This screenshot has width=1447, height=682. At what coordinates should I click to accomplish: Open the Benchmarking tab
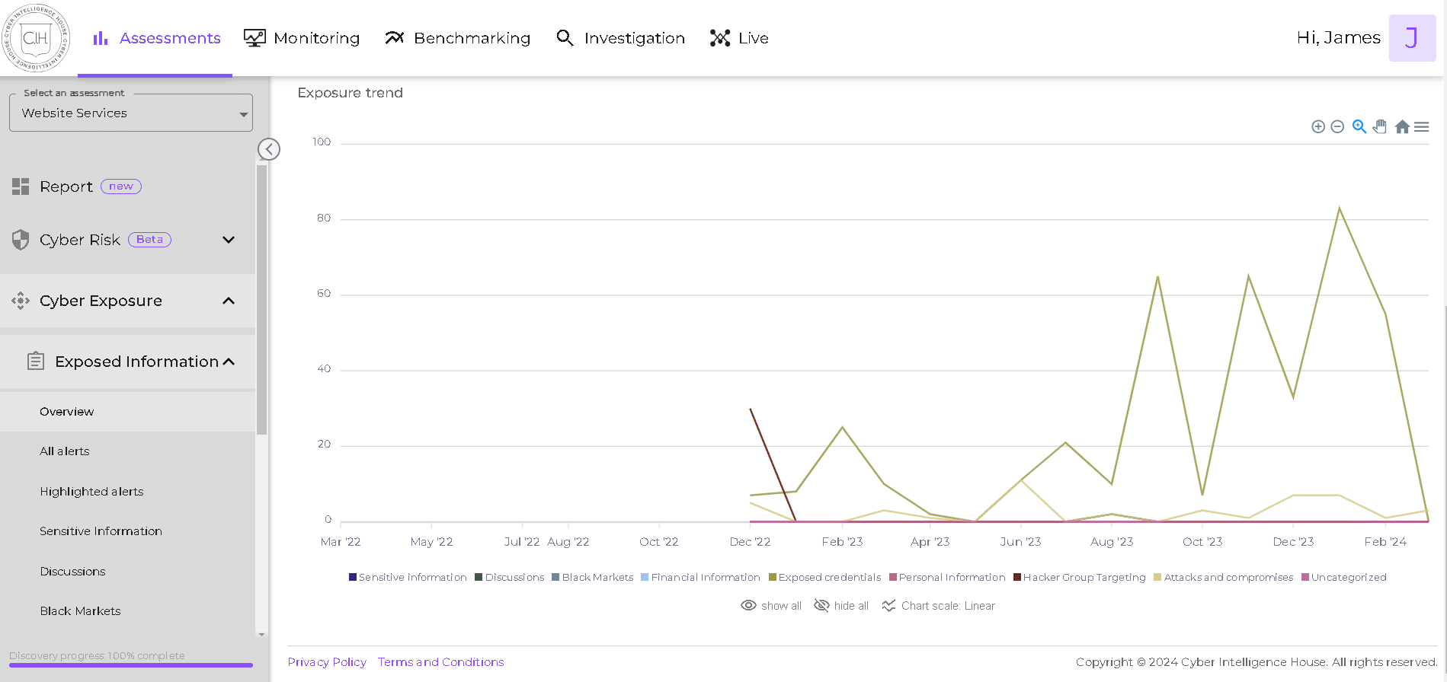(458, 38)
